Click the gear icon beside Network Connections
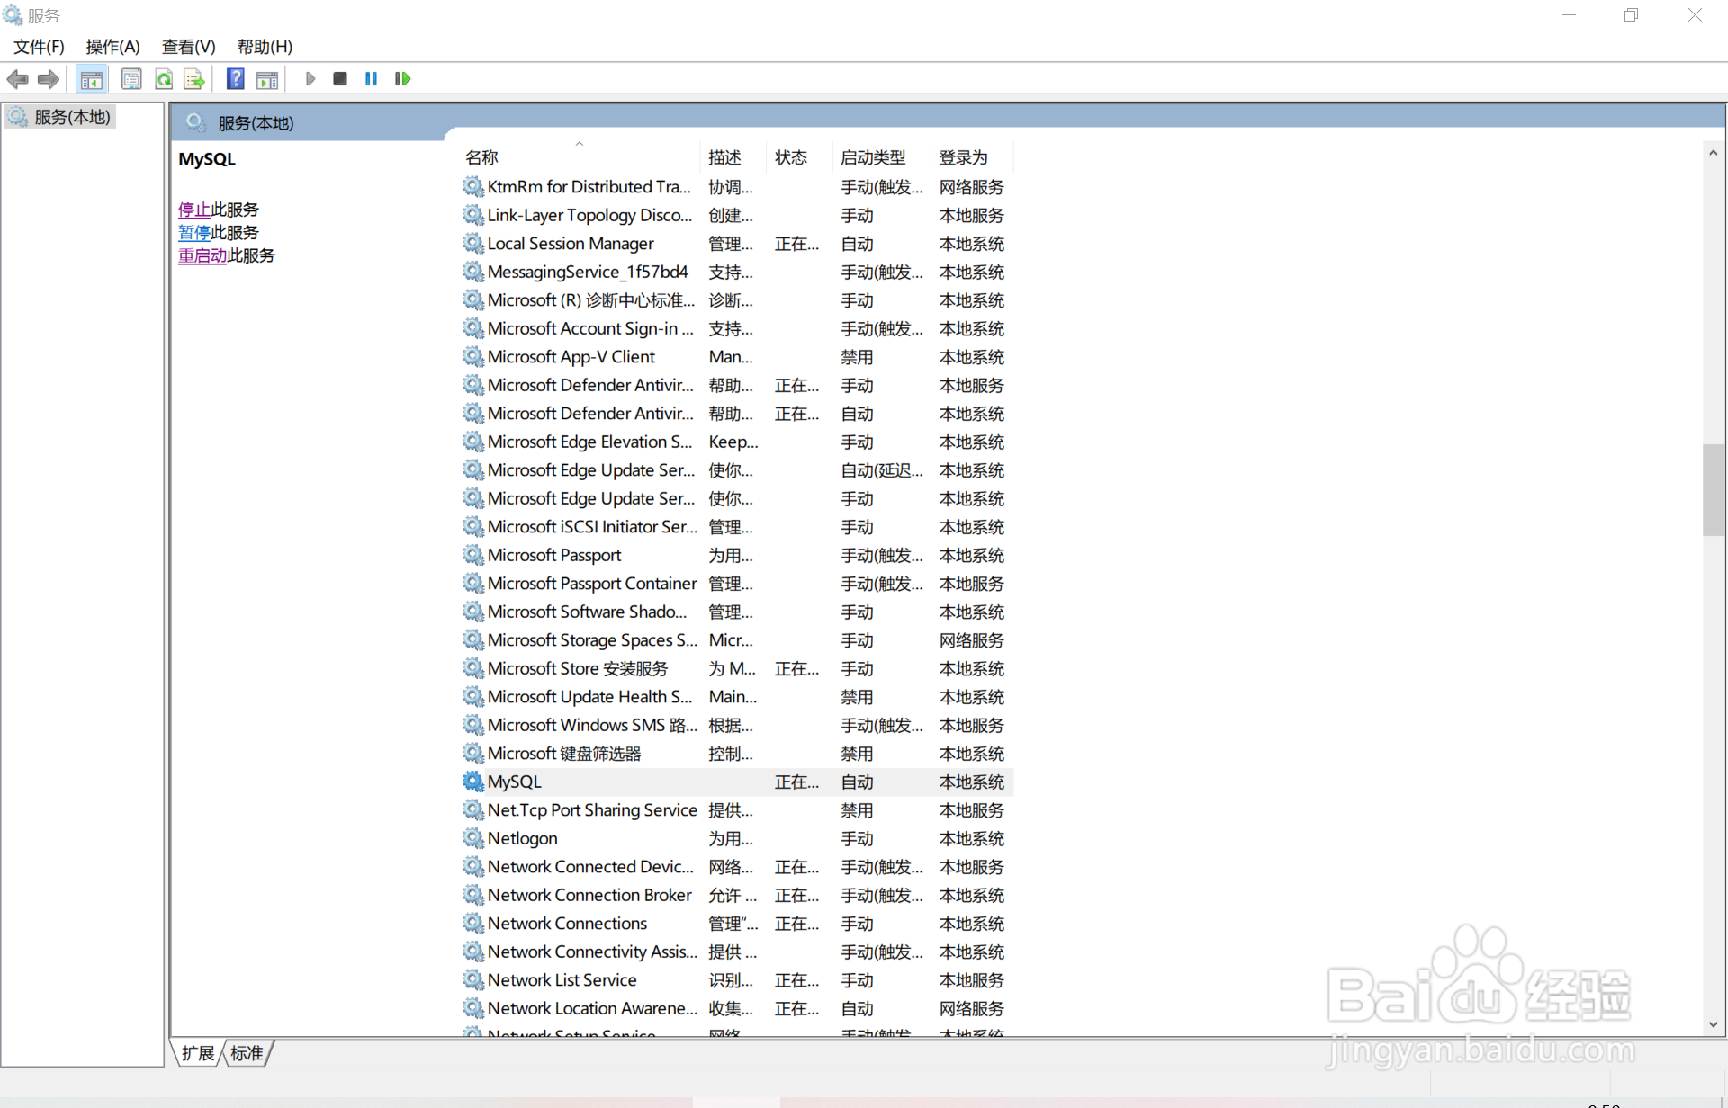1728x1108 pixels. [473, 923]
